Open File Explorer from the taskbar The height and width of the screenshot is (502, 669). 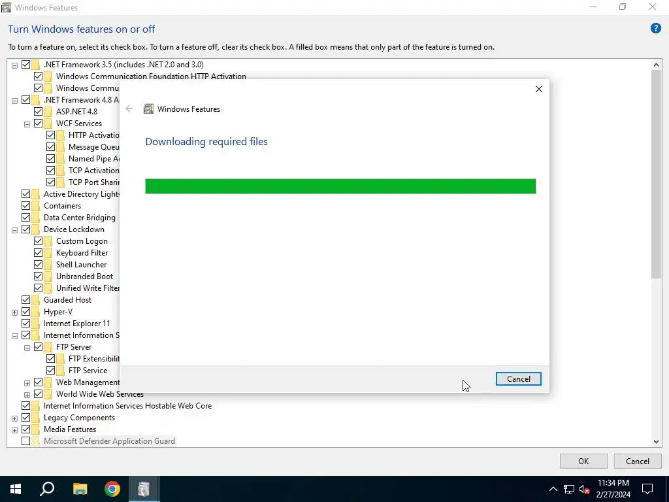(x=80, y=489)
